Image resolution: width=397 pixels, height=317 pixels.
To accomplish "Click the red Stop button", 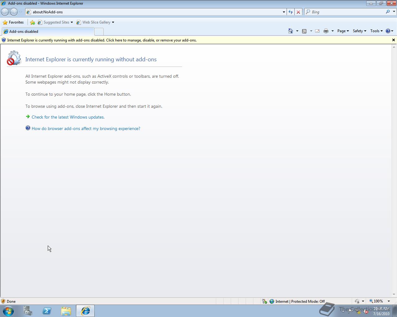I will click(x=298, y=12).
